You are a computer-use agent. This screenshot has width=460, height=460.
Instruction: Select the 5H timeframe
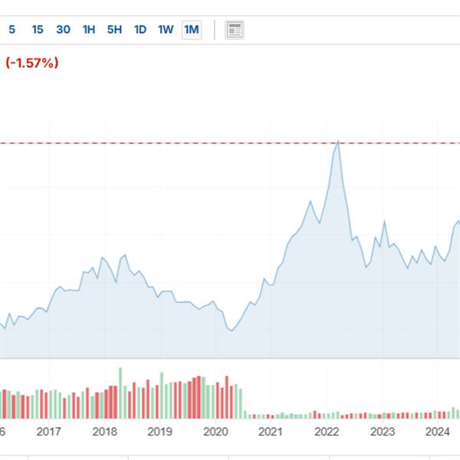(114, 30)
